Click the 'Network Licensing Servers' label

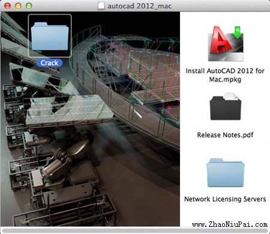225,199
